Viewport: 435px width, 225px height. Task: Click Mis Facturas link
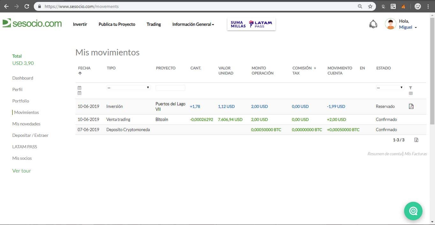pyautogui.click(x=416, y=154)
